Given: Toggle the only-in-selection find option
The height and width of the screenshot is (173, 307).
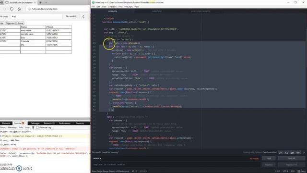Looking at the screenshot, I should click(292, 152).
